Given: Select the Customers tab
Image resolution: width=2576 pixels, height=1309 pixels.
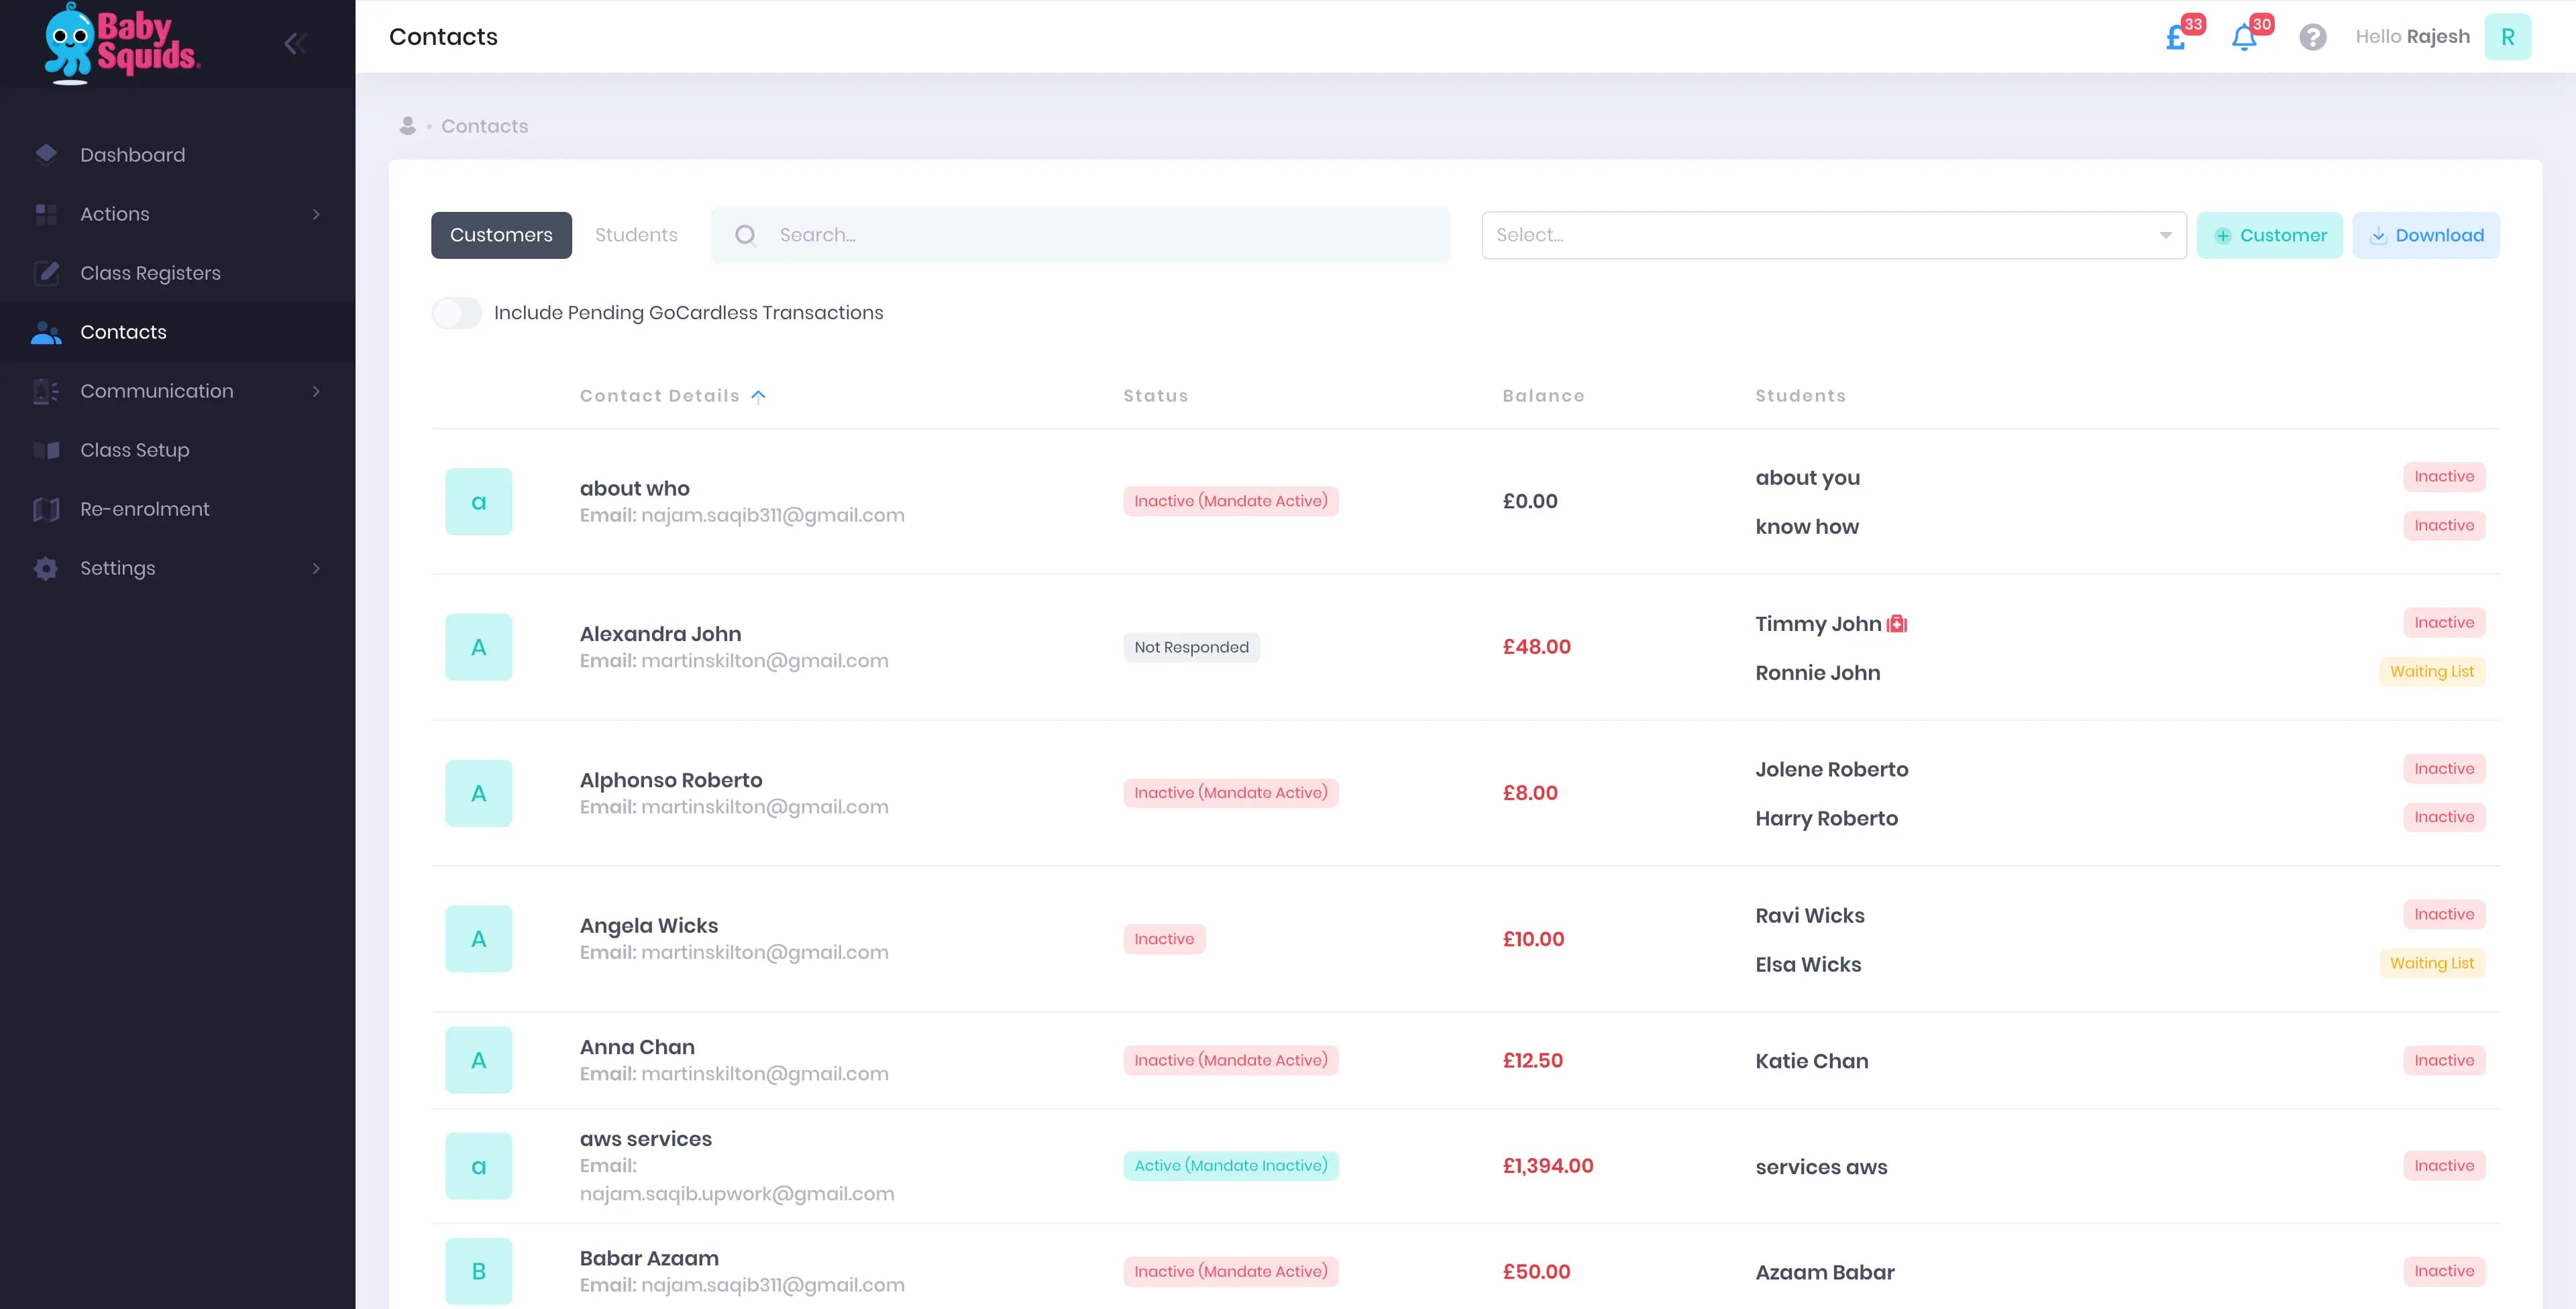Looking at the screenshot, I should click(501, 235).
